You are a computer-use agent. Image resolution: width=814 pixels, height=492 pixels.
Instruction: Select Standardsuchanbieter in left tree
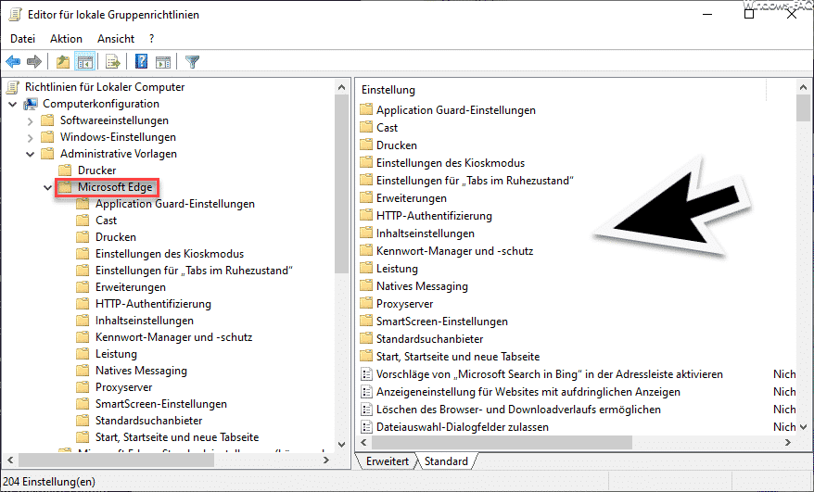pyautogui.click(x=148, y=421)
